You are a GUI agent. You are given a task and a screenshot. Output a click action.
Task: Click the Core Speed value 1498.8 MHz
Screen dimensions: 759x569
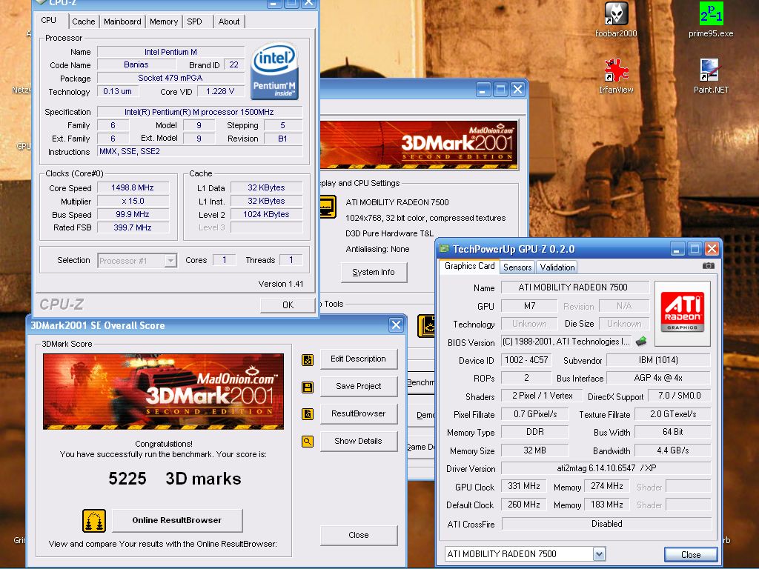(x=133, y=187)
